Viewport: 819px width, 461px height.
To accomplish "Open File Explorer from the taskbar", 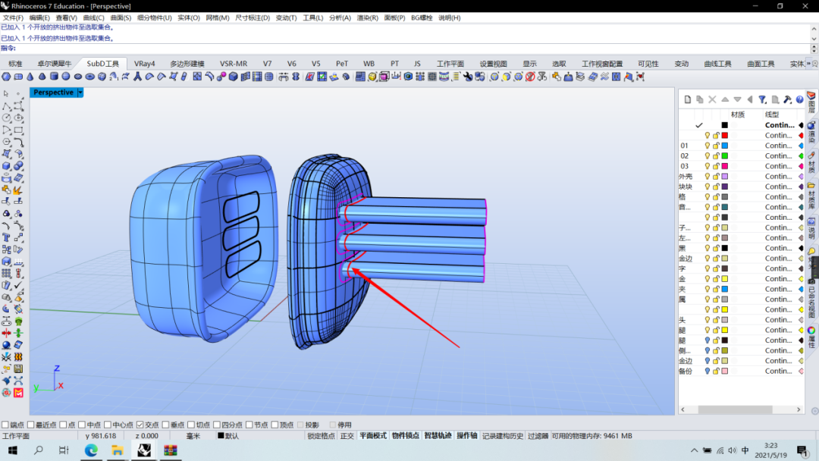I will point(118,450).
